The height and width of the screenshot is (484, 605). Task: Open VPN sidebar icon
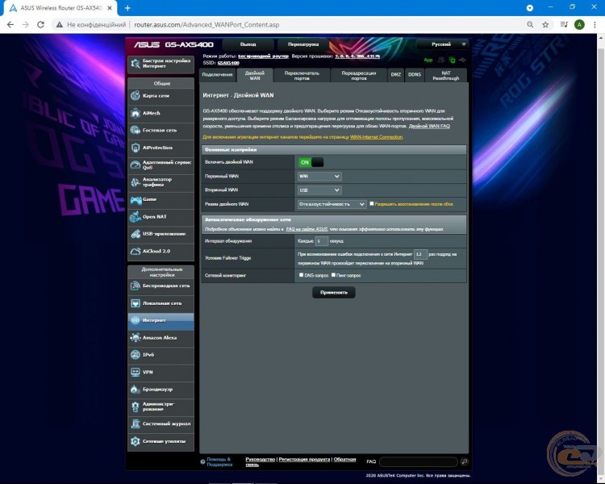[x=135, y=372]
